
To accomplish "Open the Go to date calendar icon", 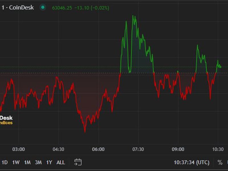I will click(78, 162).
